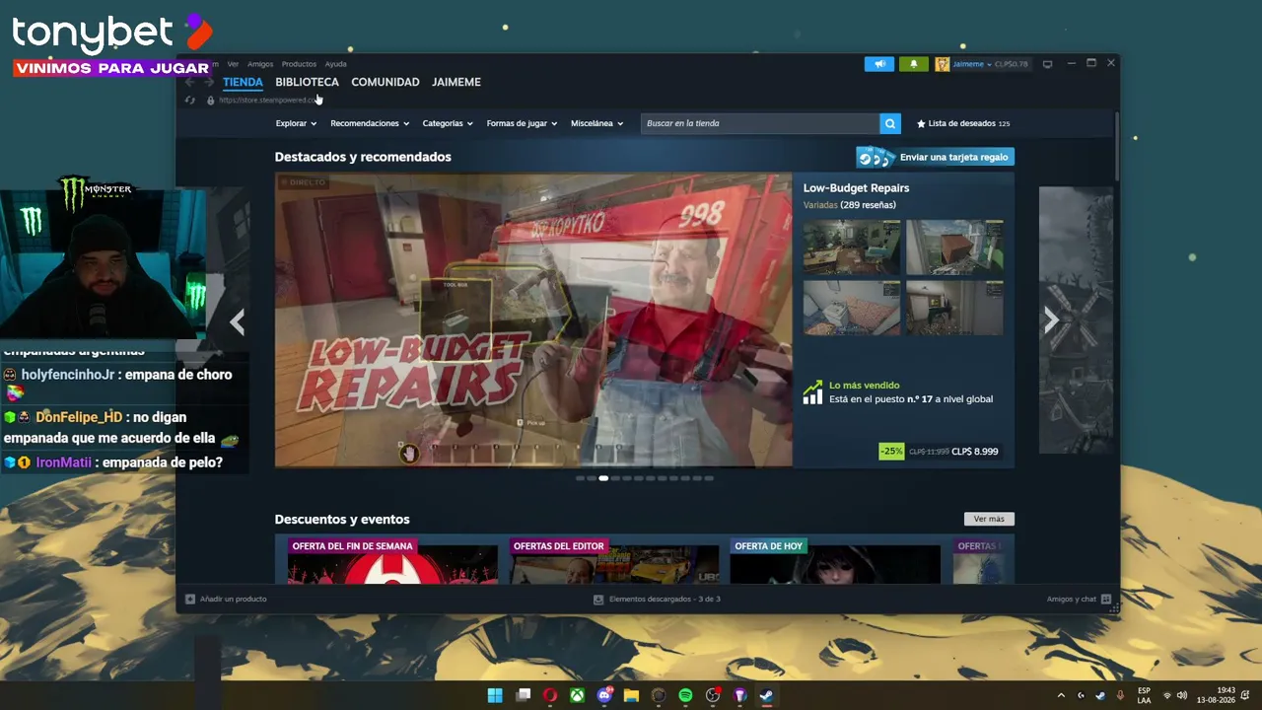Click the plus icon for Añadir un producto
Screen dimensions: 1262x710
190,599
